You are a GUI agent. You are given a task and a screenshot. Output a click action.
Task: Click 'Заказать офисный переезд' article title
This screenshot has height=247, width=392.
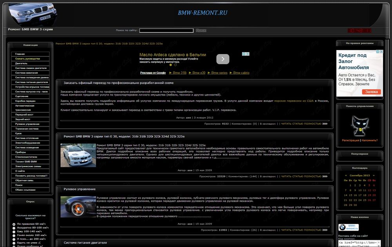[x=118, y=83]
